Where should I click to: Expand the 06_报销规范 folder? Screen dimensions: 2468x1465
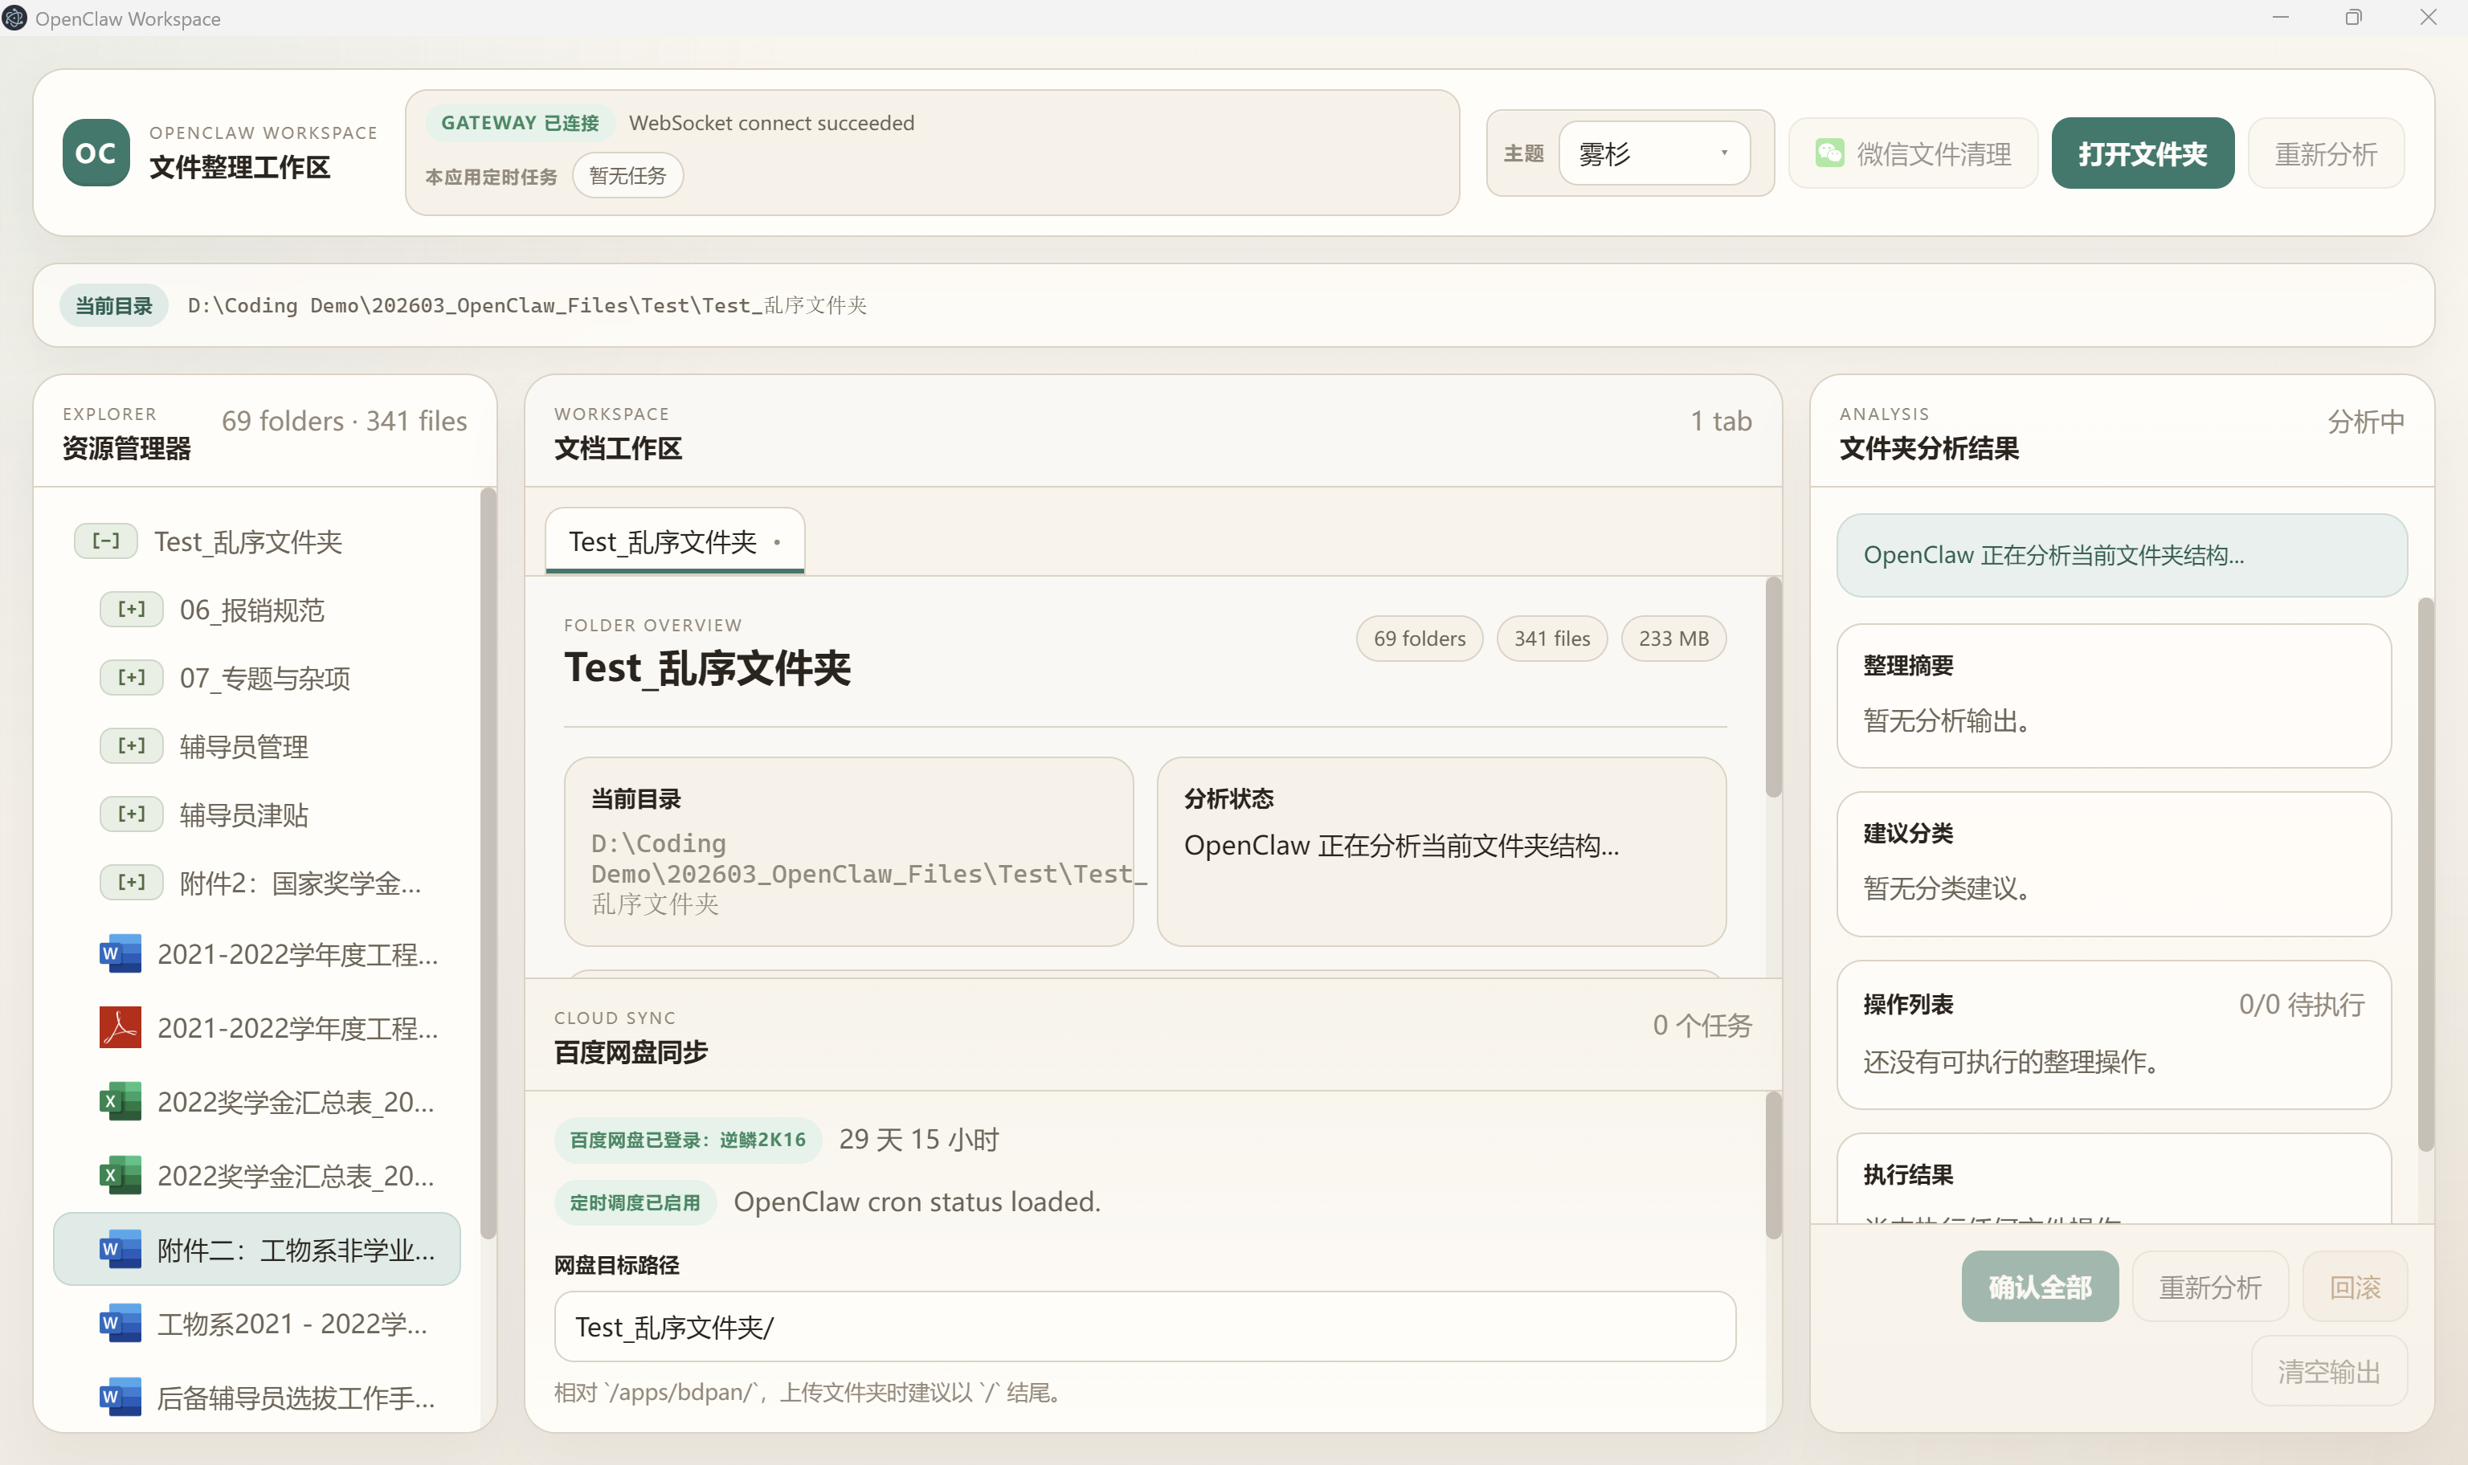[x=131, y=609]
